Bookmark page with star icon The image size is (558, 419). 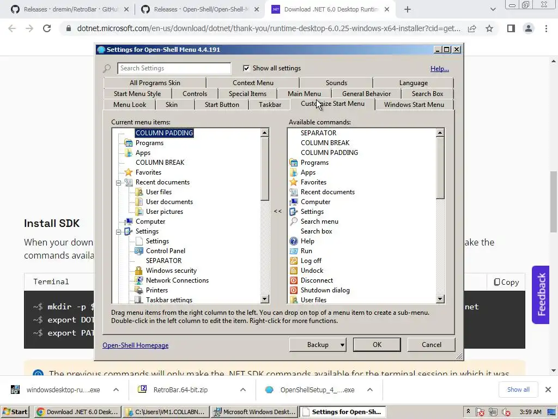pyautogui.click(x=489, y=28)
